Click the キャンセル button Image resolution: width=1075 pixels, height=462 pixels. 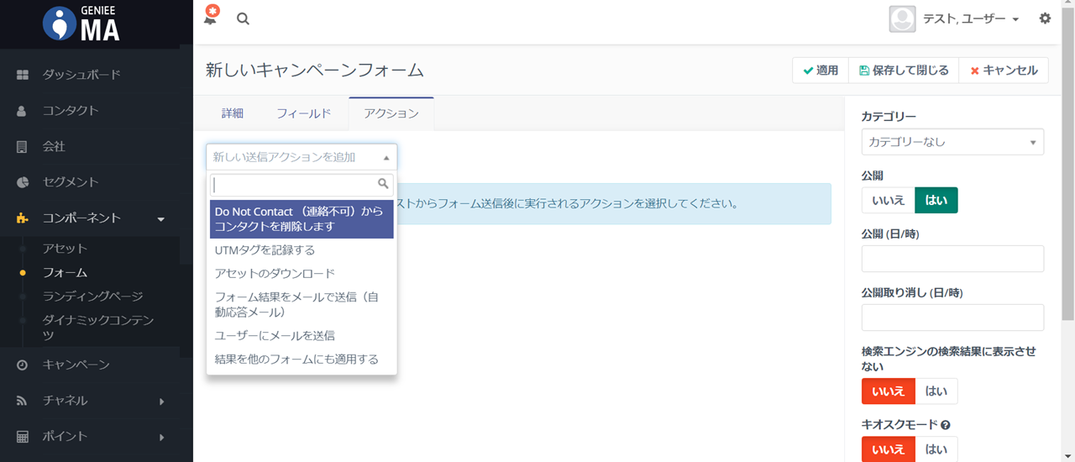pyautogui.click(x=1004, y=71)
